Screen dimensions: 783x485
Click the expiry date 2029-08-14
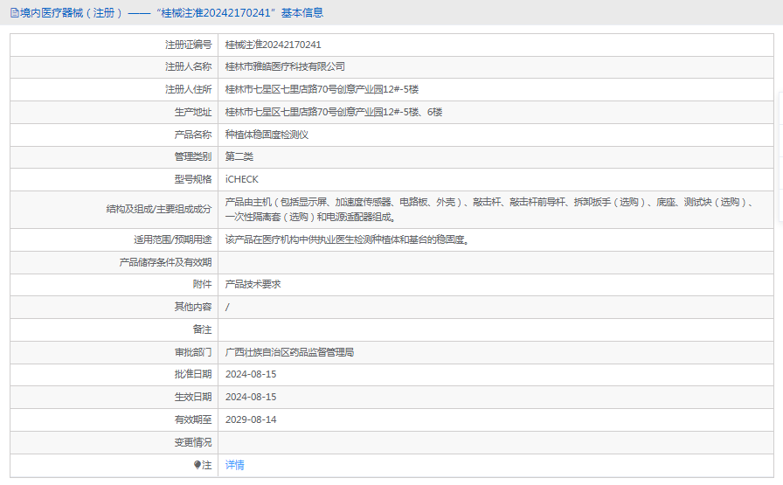(x=251, y=419)
